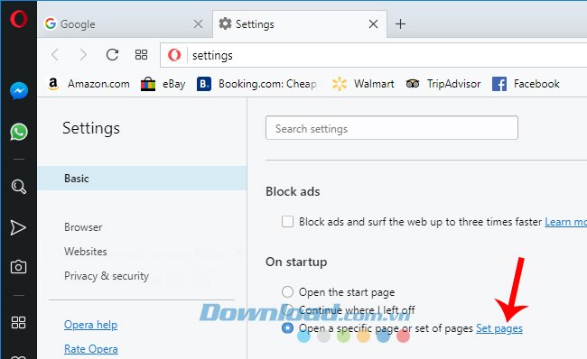587x359 pixels.
Task: Open the Amazon.com bookmark
Action: (89, 84)
